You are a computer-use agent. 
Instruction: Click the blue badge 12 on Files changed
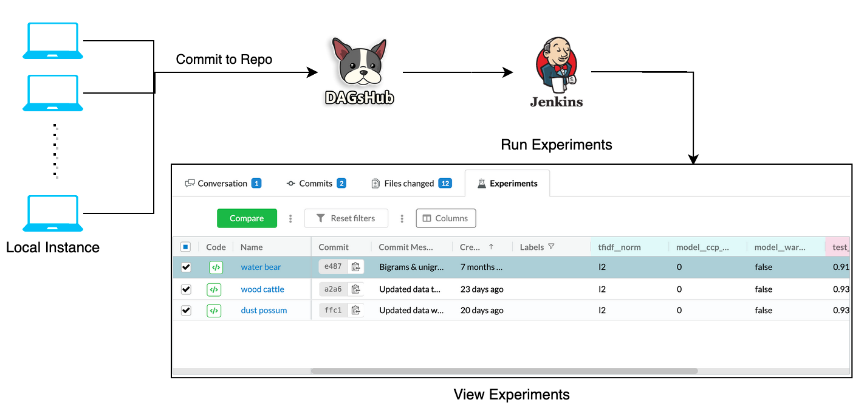pyautogui.click(x=445, y=183)
